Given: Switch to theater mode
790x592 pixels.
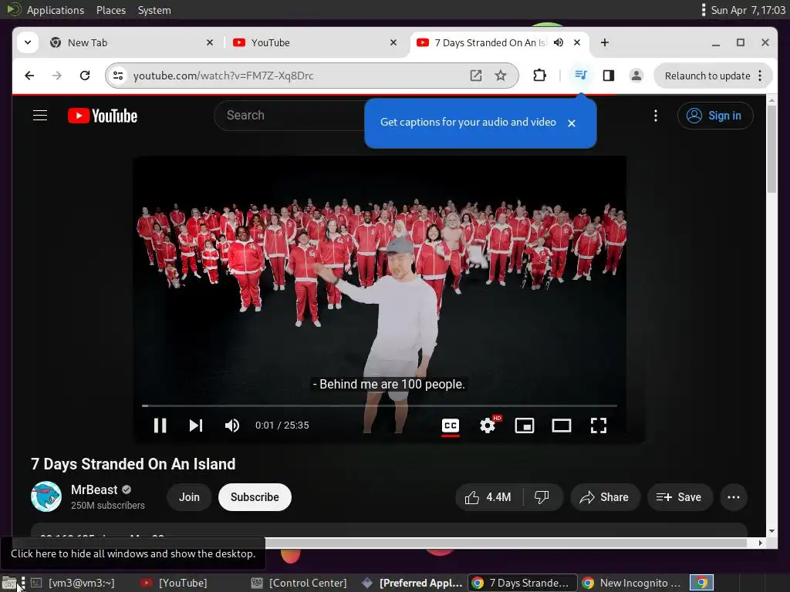Looking at the screenshot, I should [562, 425].
